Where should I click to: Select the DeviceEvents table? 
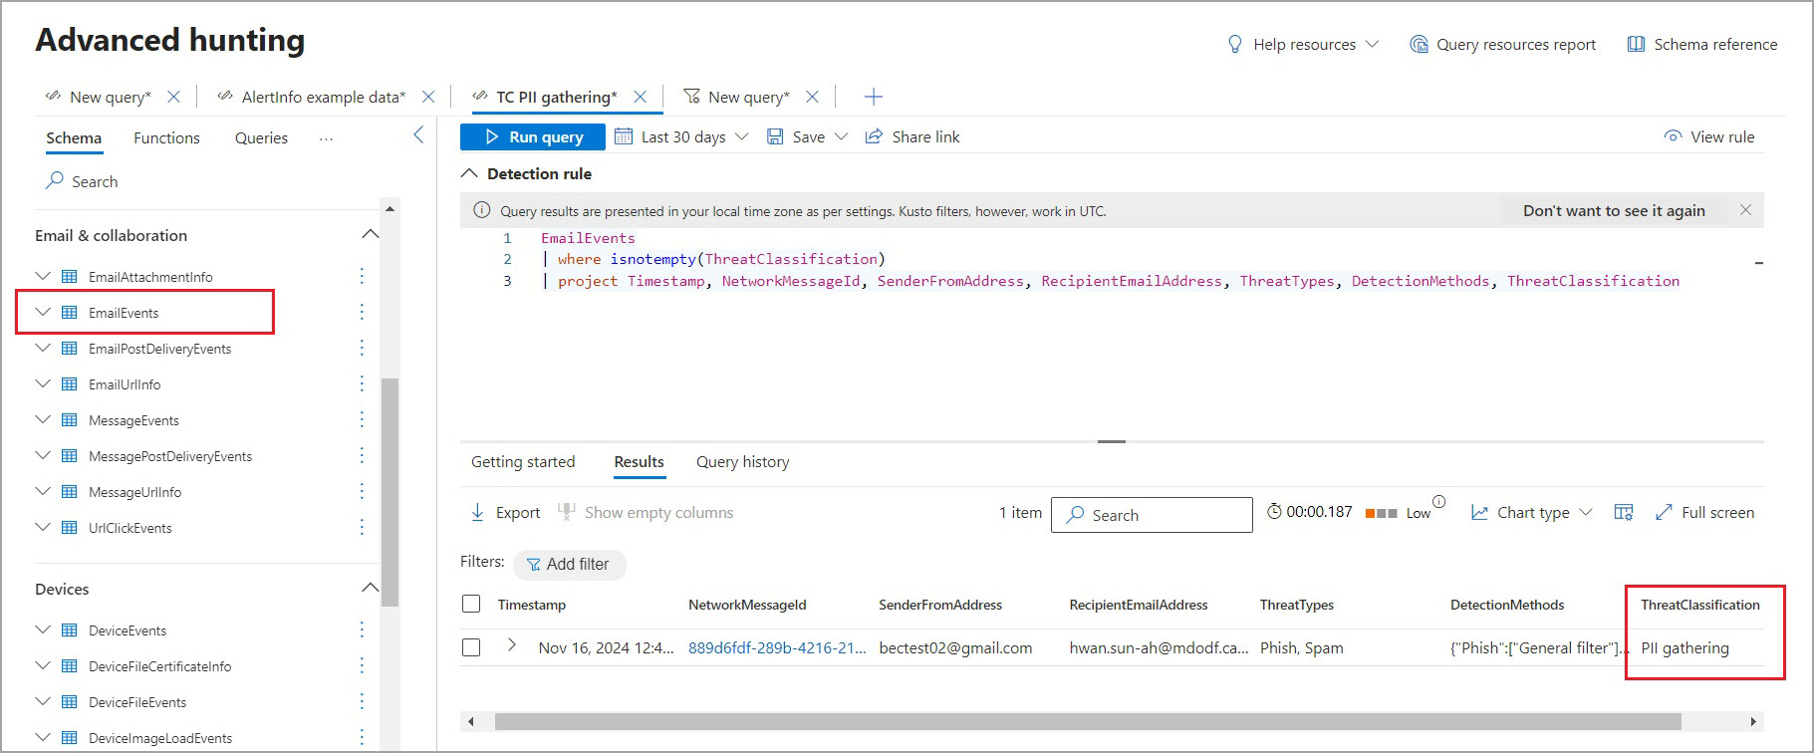pyautogui.click(x=128, y=630)
